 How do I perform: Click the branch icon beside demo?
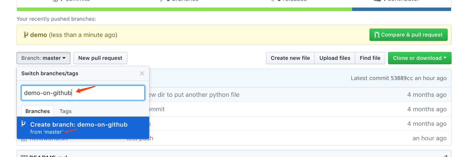pos(26,35)
